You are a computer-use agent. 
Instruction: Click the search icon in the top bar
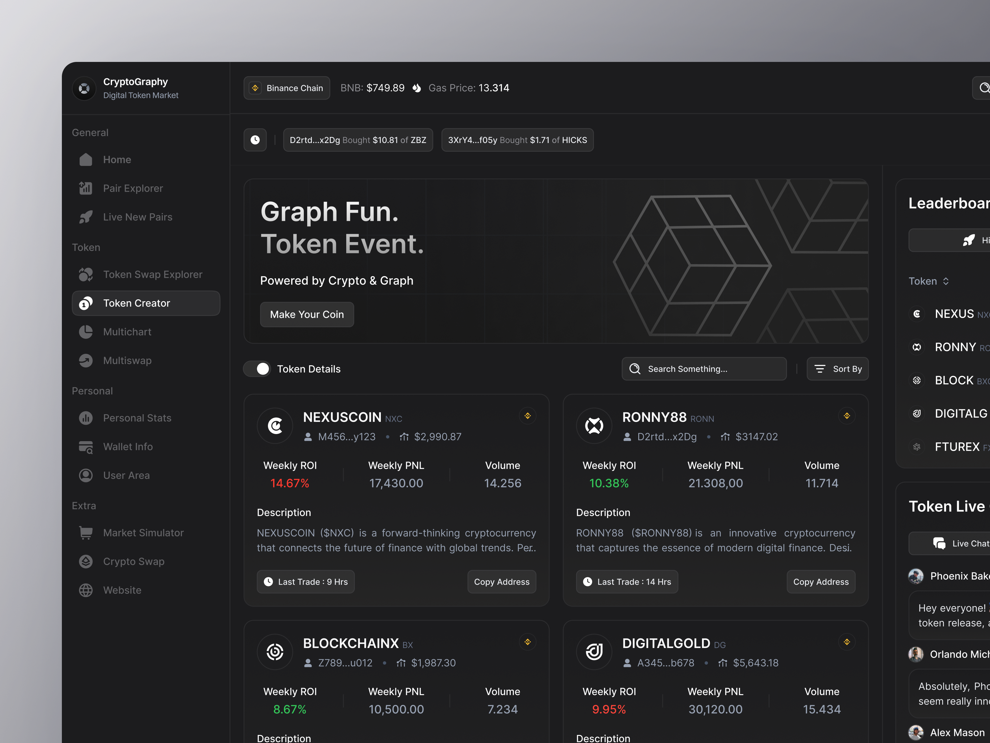[x=984, y=88]
